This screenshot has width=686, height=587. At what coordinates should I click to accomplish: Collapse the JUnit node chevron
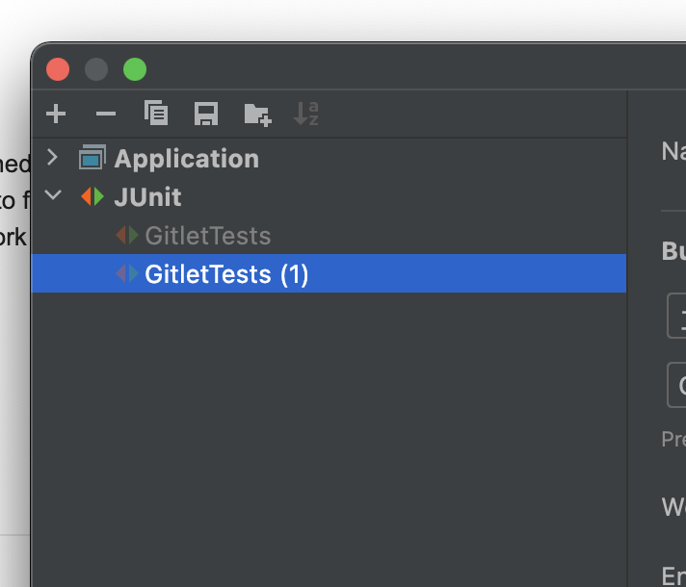[x=53, y=196]
